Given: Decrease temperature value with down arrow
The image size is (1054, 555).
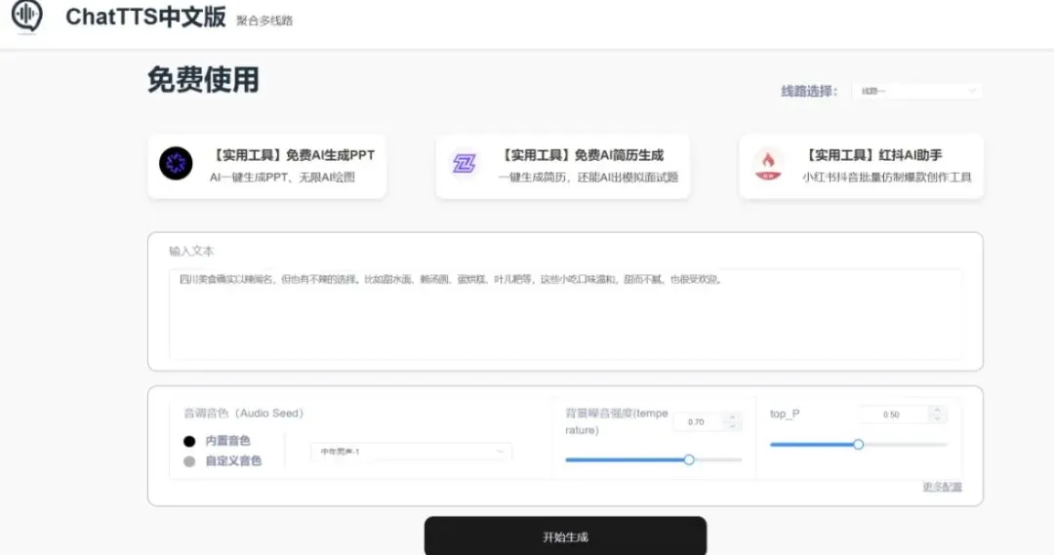Looking at the screenshot, I should tap(732, 426).
